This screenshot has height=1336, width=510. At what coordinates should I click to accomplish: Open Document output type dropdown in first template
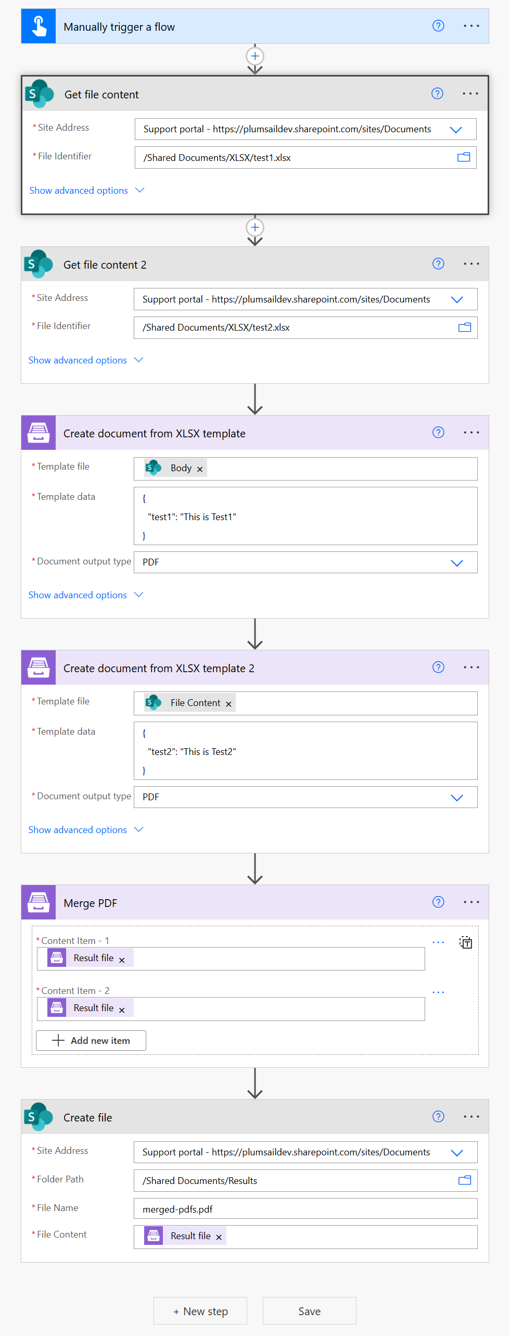click(456, 563)
